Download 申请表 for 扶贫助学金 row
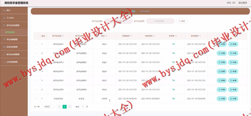The image size is (251, 116). click(x=173, y=99)
